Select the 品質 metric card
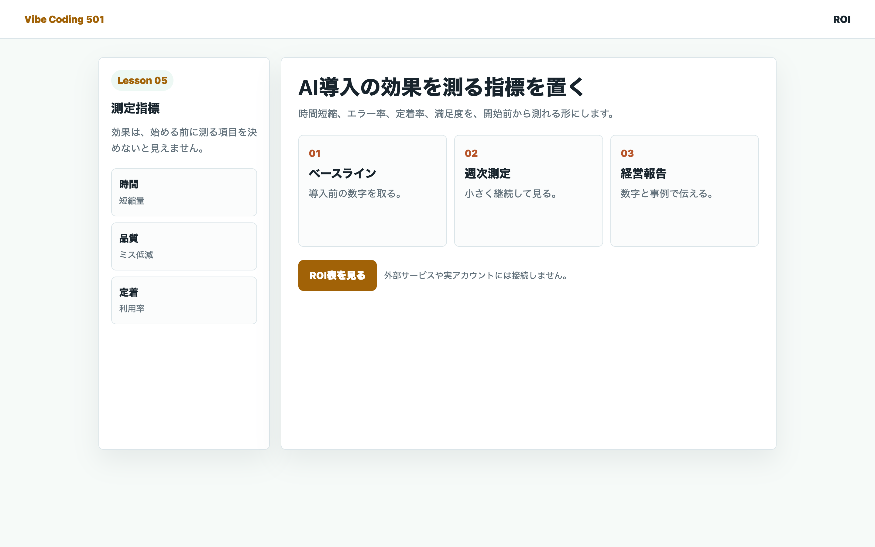This screenshot has width=875, height=547. 184,246
